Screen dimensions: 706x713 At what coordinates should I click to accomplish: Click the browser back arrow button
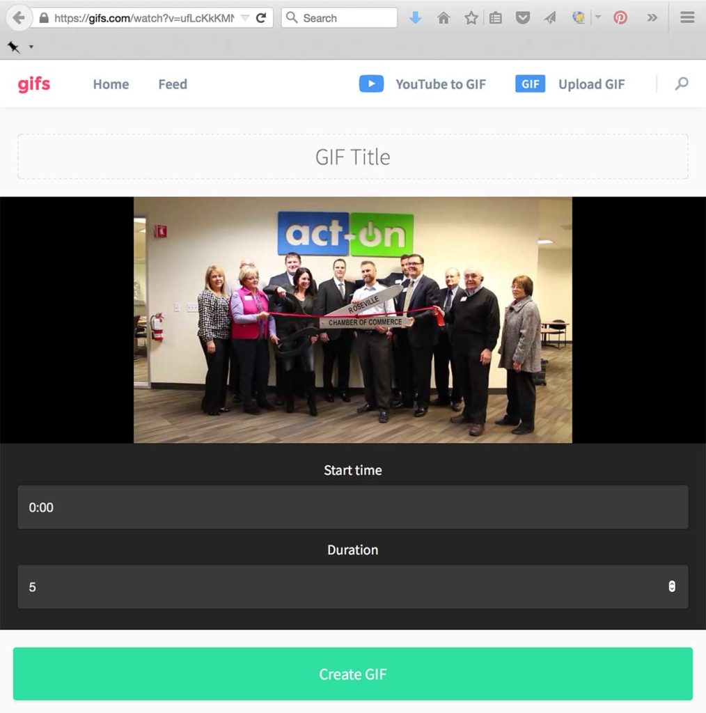(19, 18)
